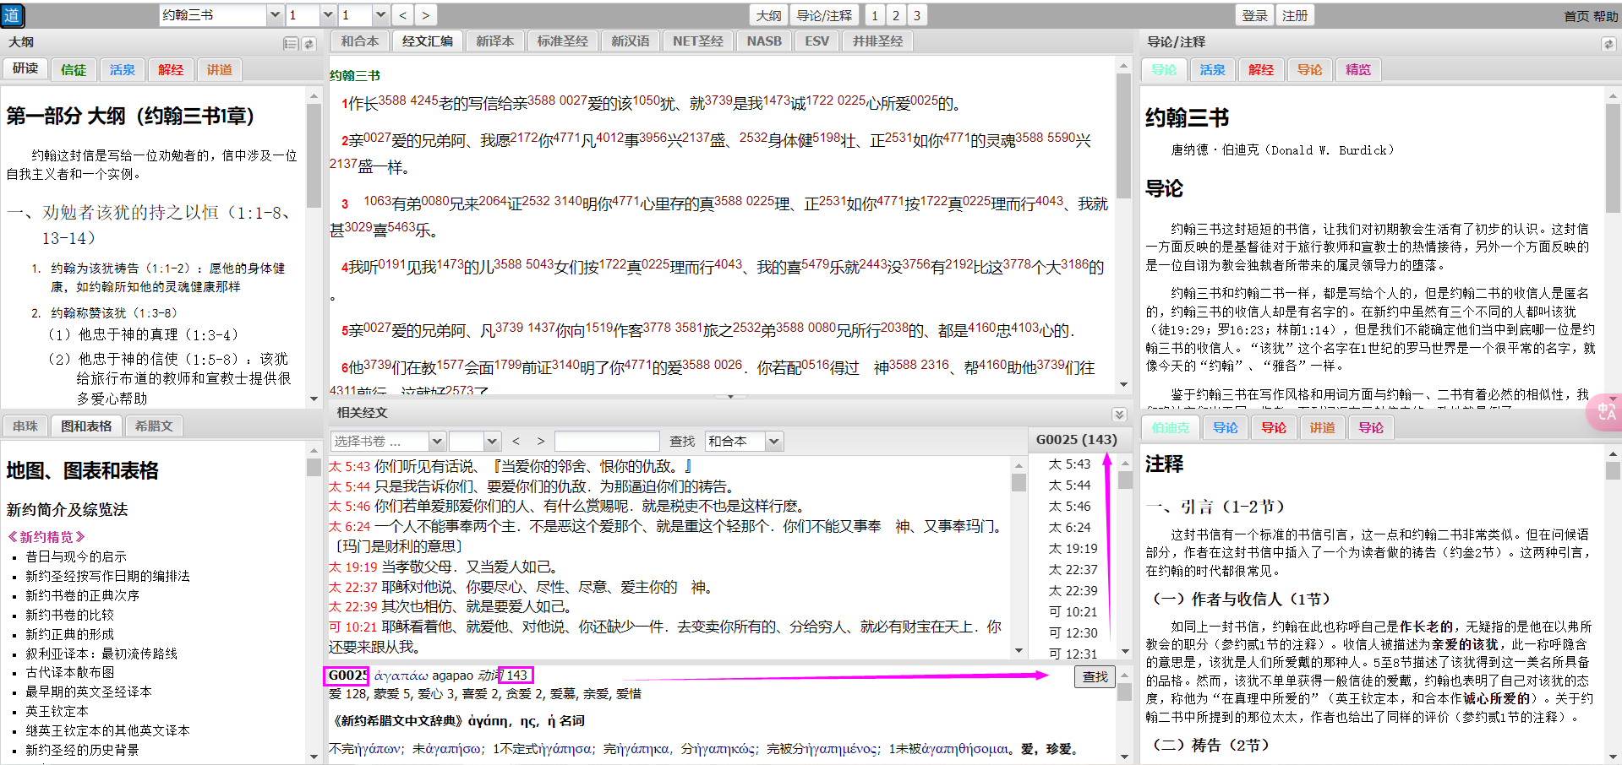Click next > arrow in 相关经文 toolbar
Screen dimensions: 1622x765
[x=541, y=441]
